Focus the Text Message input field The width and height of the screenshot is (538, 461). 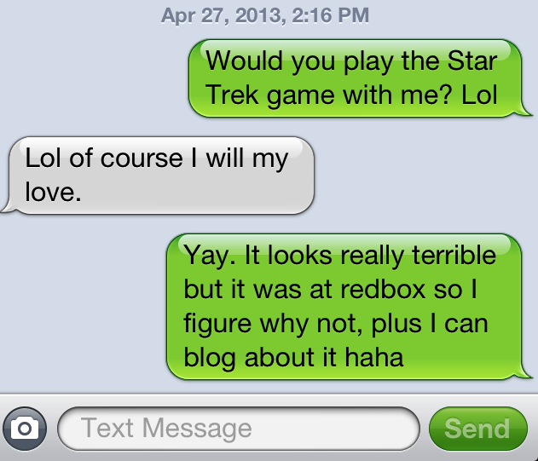click(x=239, y=429)
